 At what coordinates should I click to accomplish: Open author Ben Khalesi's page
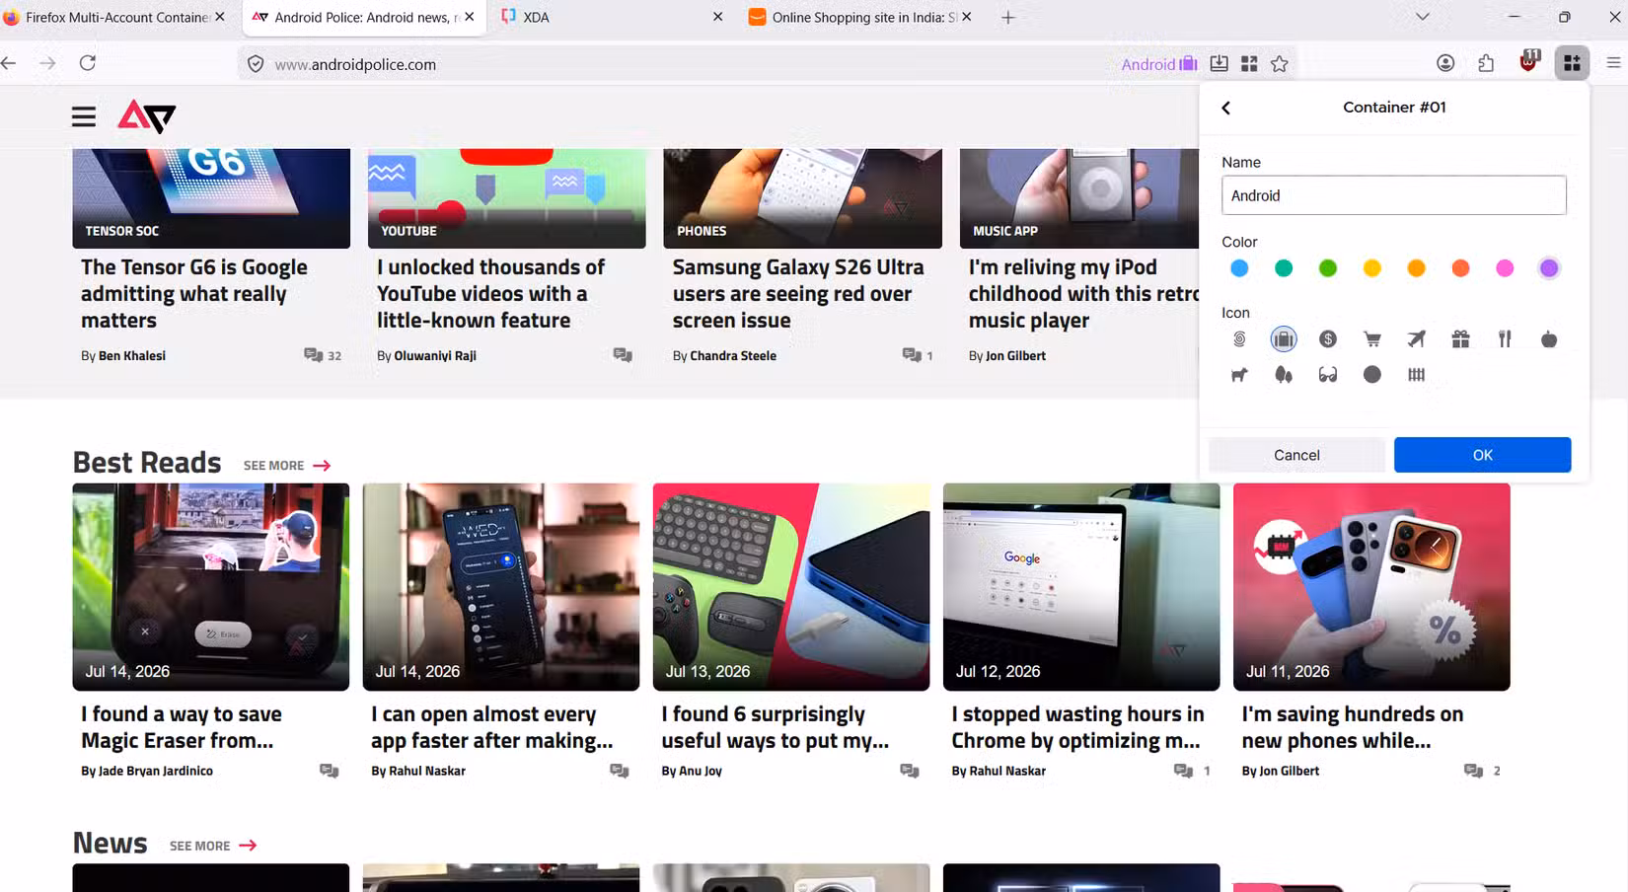(x=132, y=356)
